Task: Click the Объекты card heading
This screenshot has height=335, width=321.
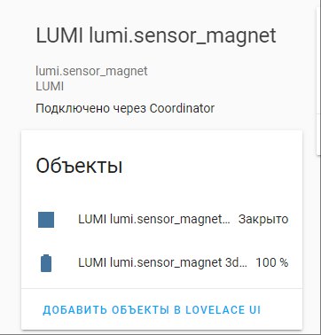Action: pos(79,166)
